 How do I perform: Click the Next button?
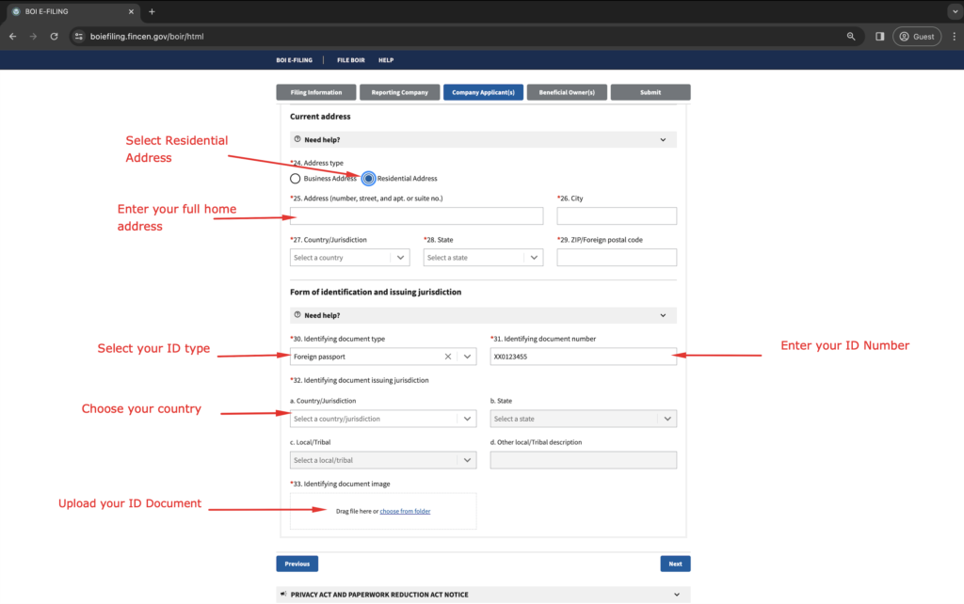coord(675,564)
